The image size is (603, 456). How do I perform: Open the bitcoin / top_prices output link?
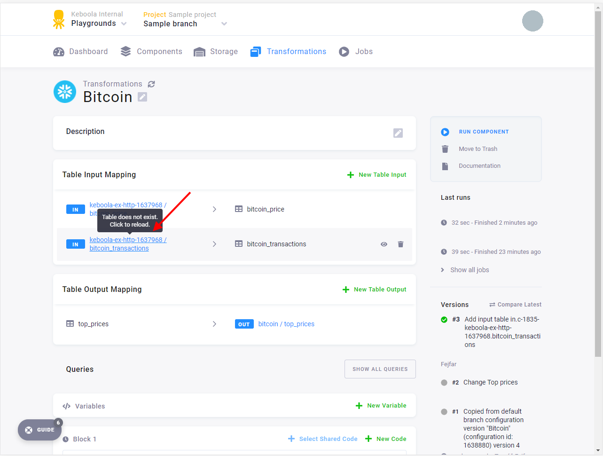click(x=286, y=324)
